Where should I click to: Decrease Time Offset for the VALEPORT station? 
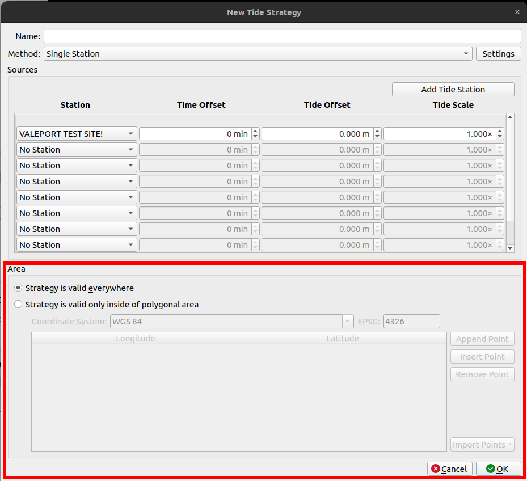255,137
